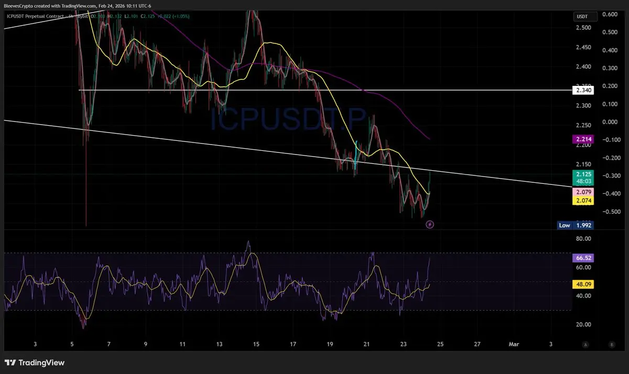The height and width of the screenshot is (374, 629).
Task: Click the 'Low 1.992' price marker
Action: [576, 225]
